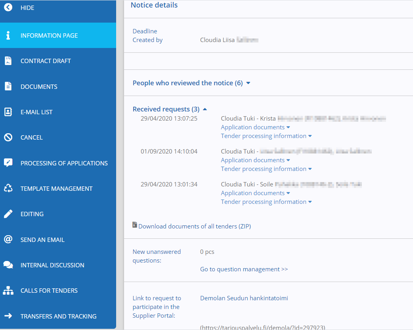The image size is (413, 330).
Task: Click the Demolan Seudun hankintatoimi text
Action: click(x=244, y=298)
